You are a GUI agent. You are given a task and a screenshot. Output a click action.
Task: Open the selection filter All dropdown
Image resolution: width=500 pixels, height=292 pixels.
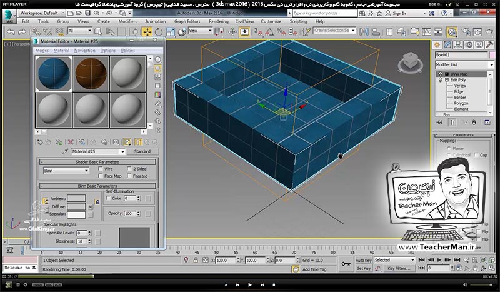tap(80, 31)
